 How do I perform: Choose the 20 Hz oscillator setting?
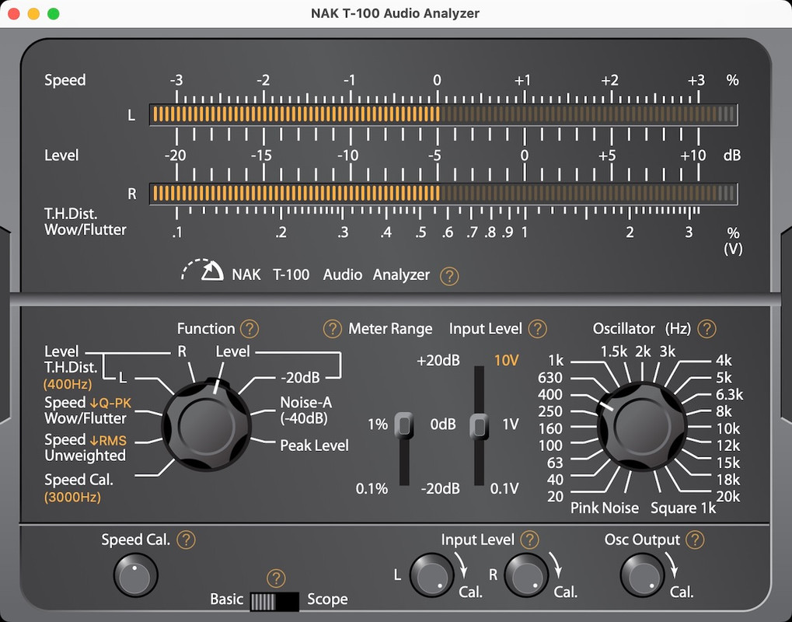tap(555, 497)
